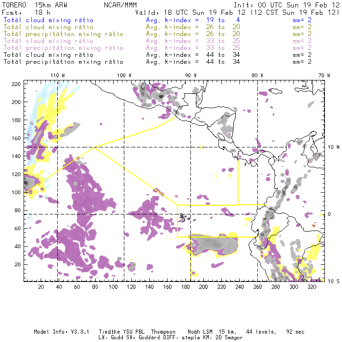
Task: Click the '10 N' latitude label
Action: coord(334,147)
